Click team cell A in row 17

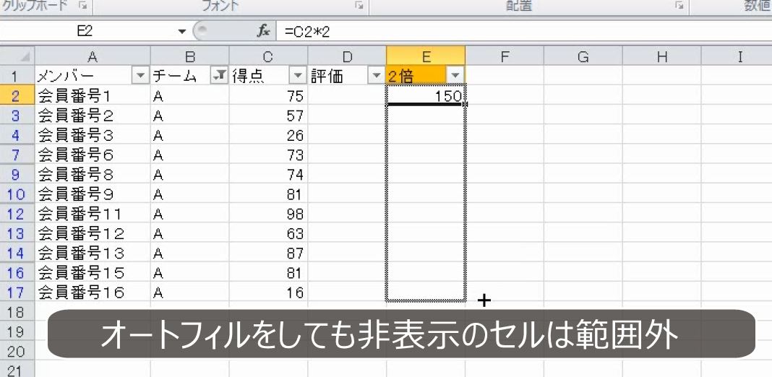point(190,292)
